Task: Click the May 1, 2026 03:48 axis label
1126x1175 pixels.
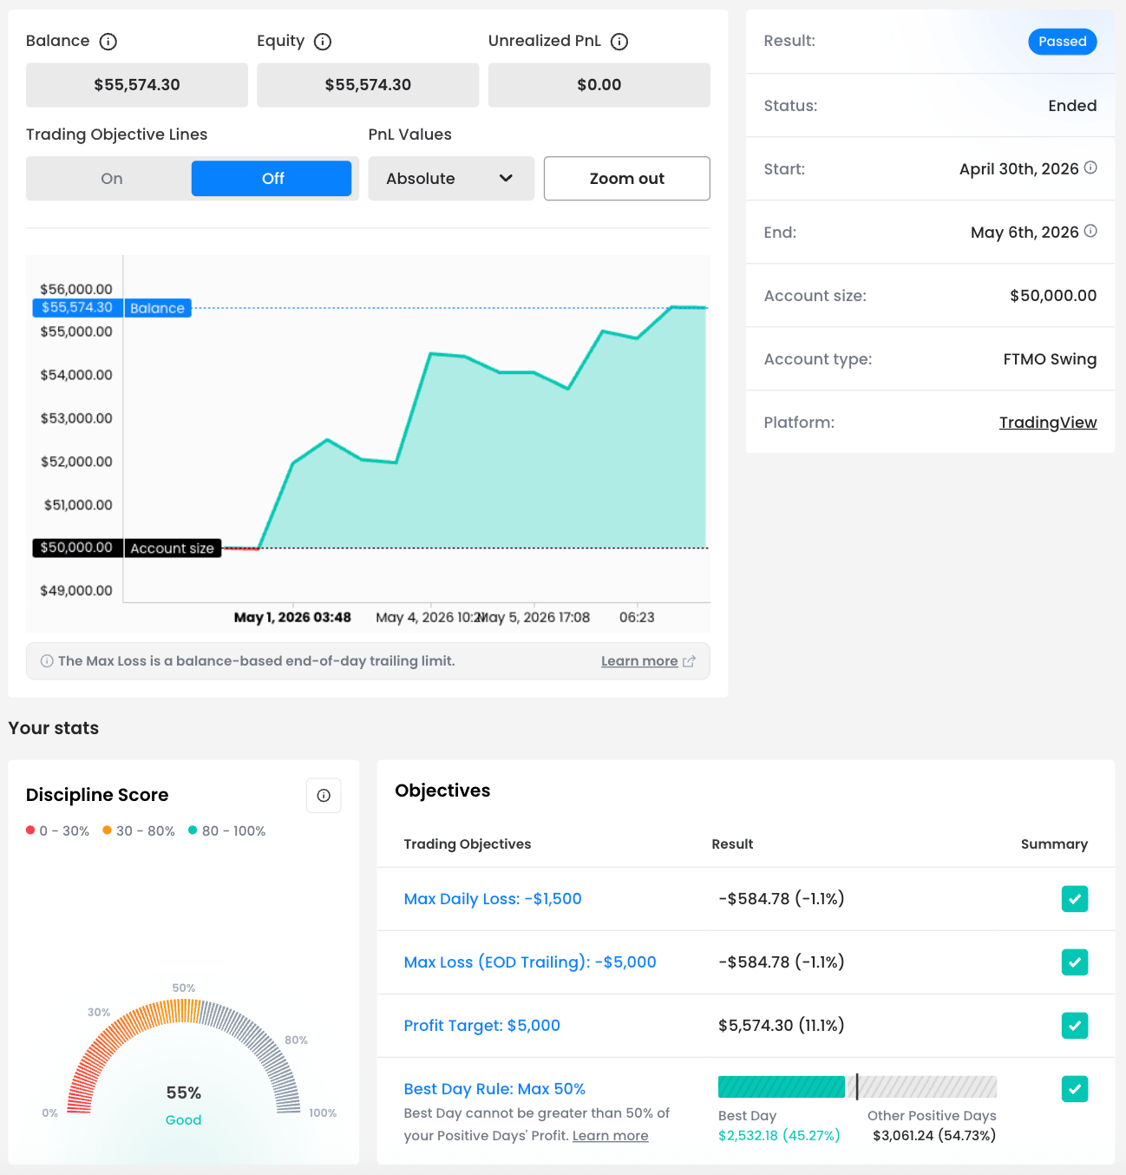Action: 292,618
